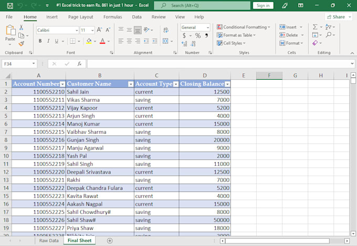The height and width of the screenshot is (246, 357).
Task: Open the General number format dropdown
Action: (x=208, y=27)
